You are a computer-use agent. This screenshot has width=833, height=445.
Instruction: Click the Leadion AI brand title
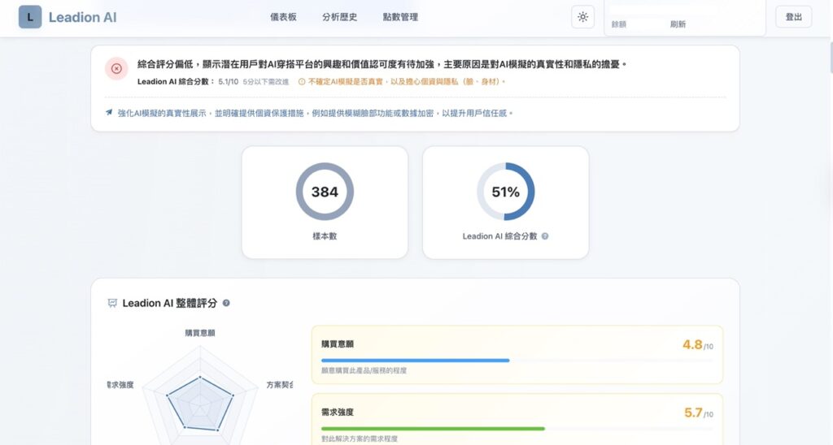click(82, 17)
